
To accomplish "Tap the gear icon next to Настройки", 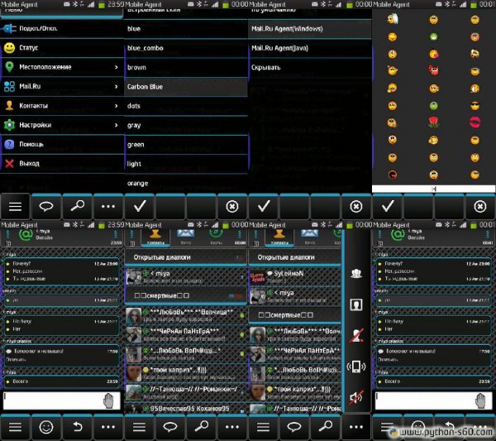I will point(9,125).
